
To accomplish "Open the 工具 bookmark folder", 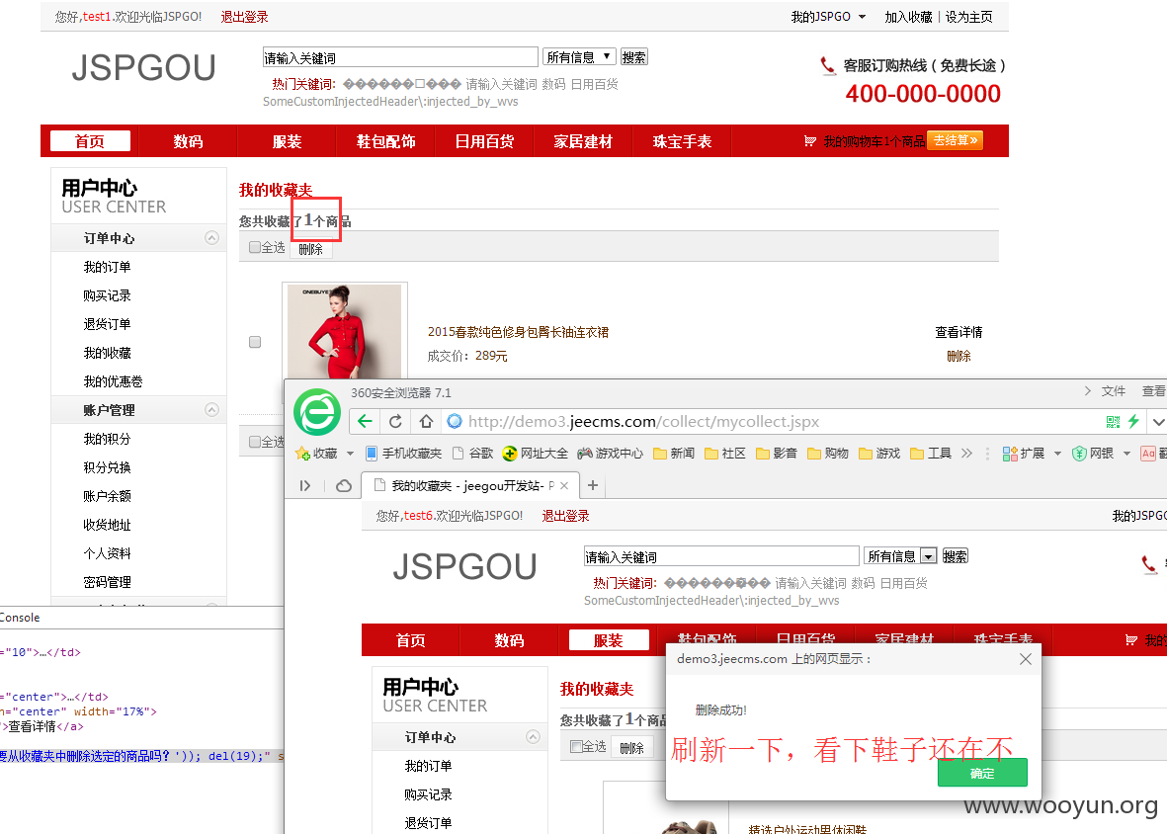I will coord(930,454).
